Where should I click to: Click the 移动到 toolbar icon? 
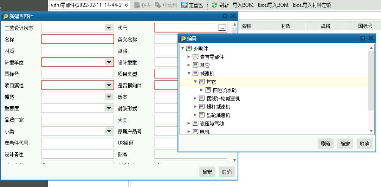[158, 5]
